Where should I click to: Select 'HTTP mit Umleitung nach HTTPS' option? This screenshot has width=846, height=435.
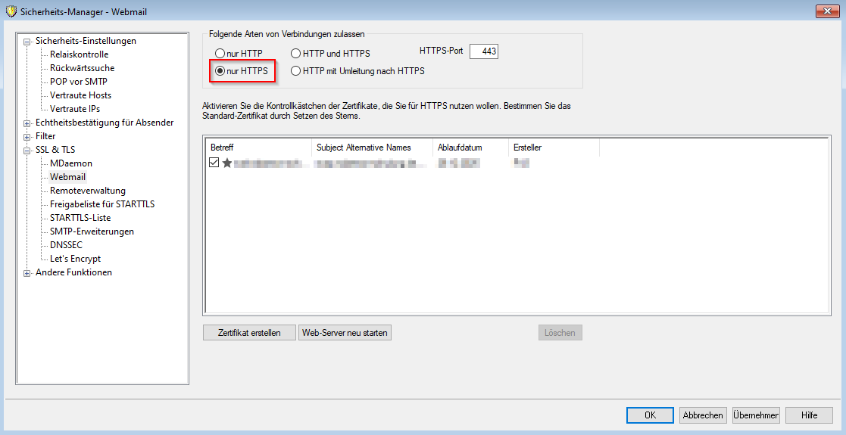coord(296,71)
